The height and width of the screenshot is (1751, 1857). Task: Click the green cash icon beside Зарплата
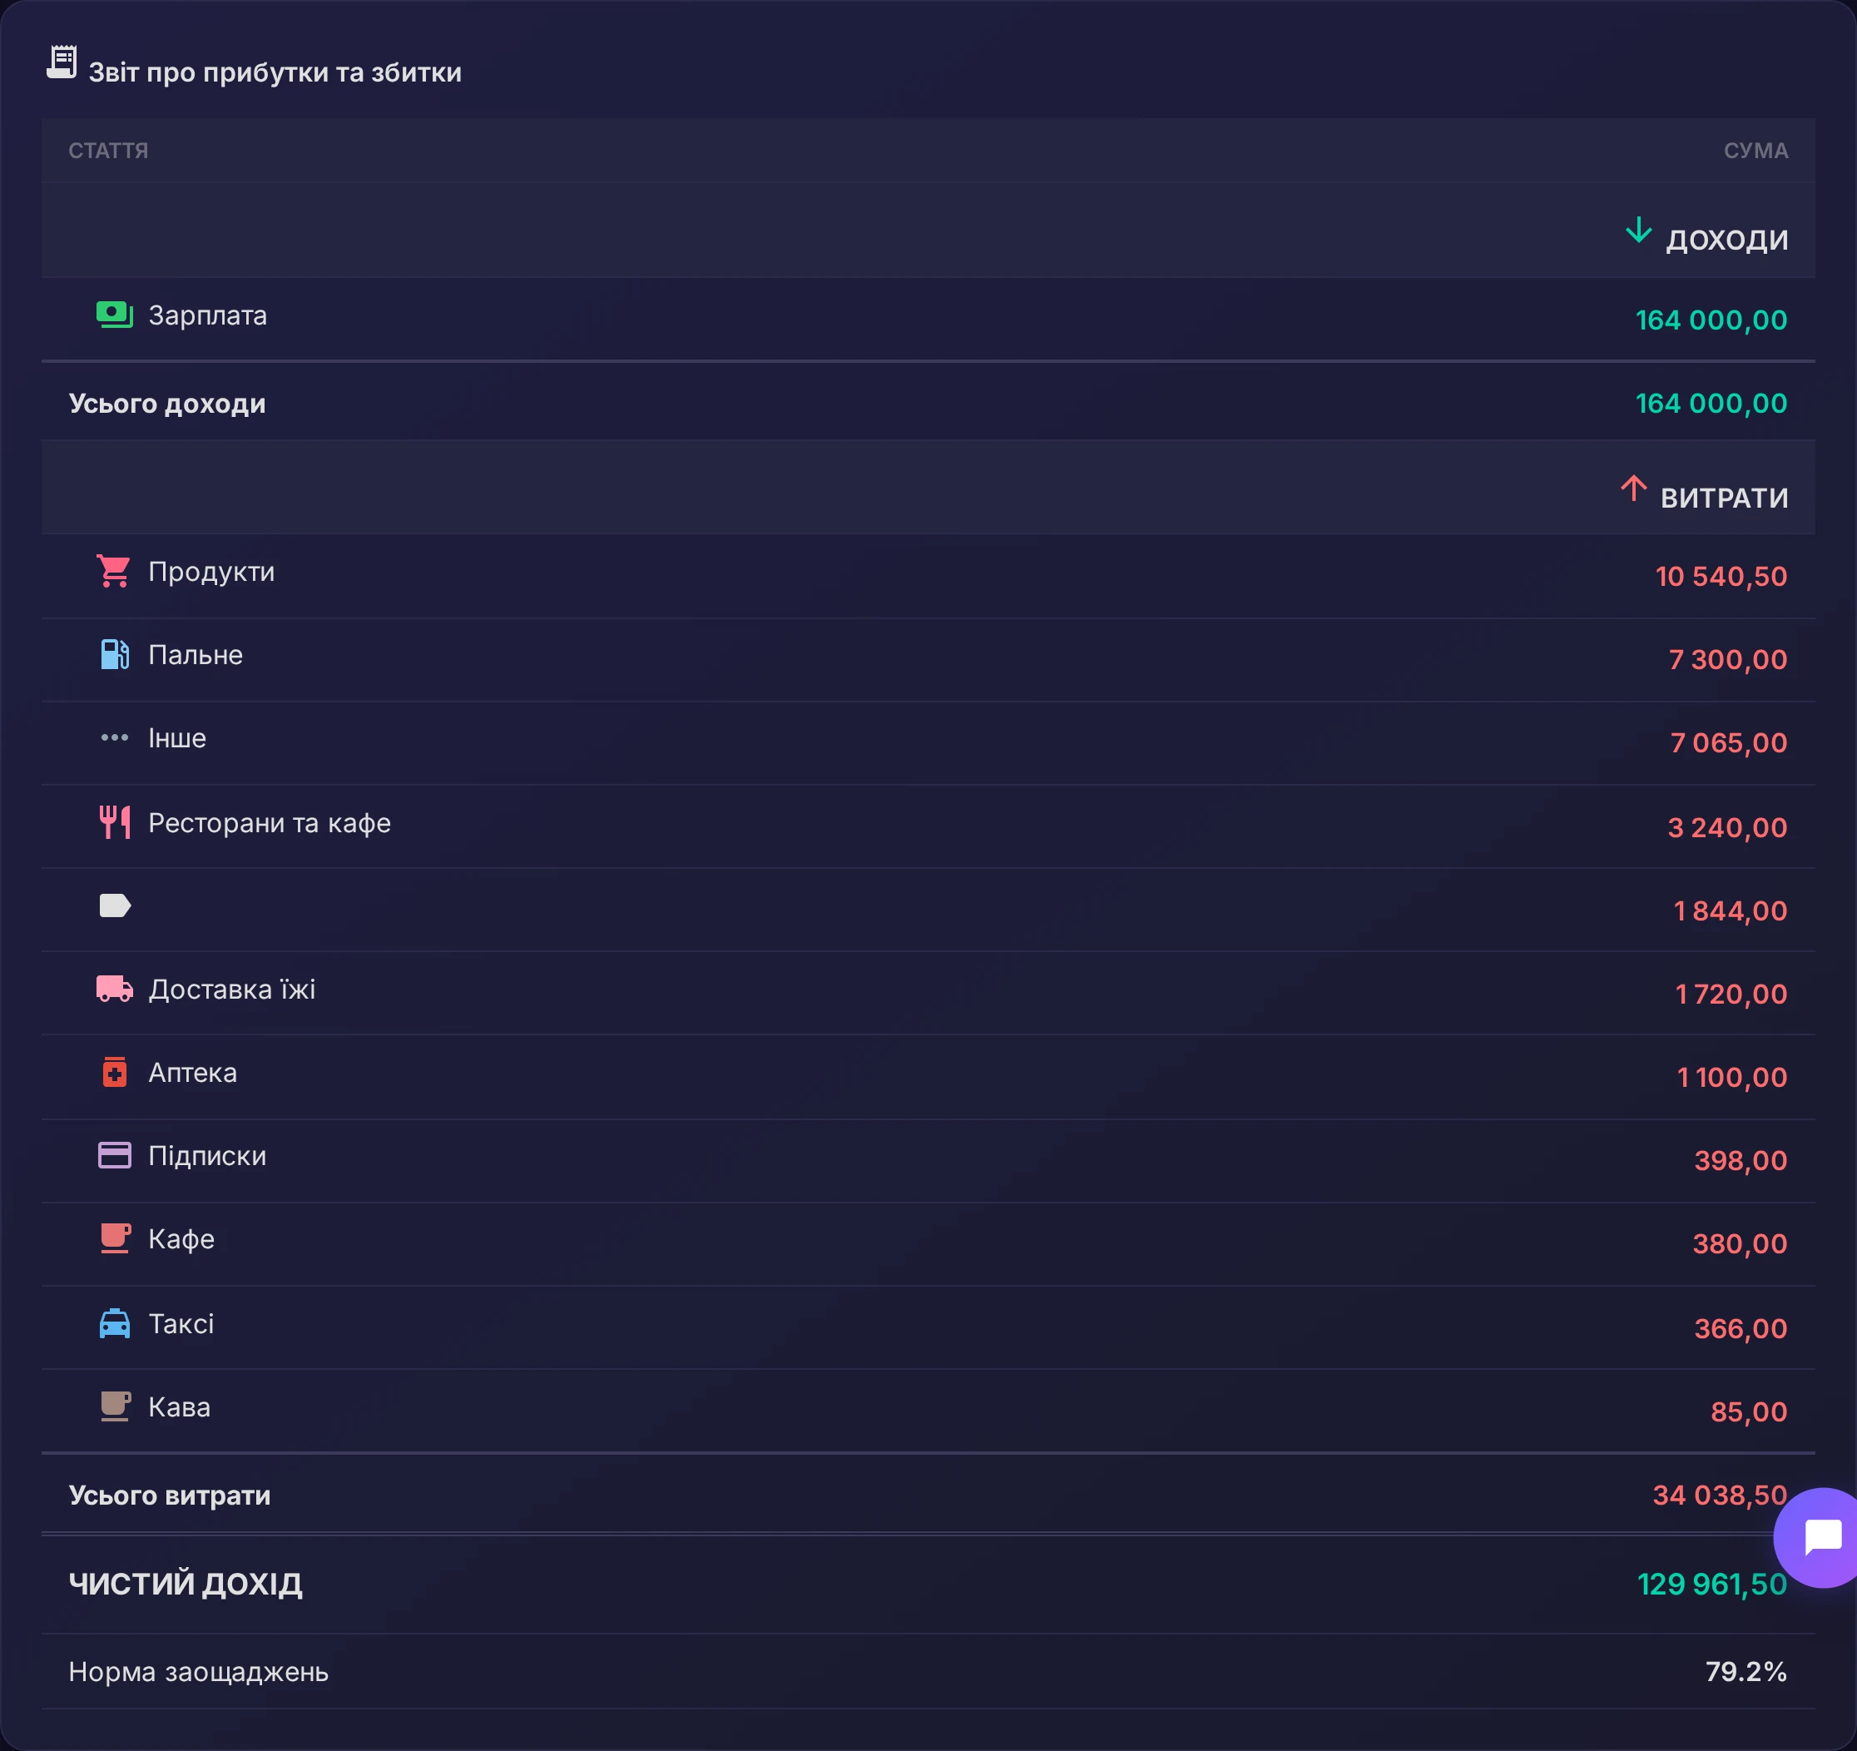[115, 315]
